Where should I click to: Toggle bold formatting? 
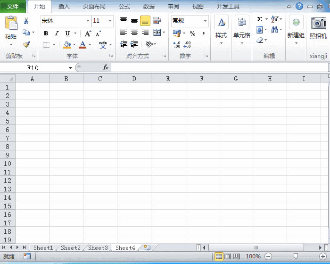46,33
